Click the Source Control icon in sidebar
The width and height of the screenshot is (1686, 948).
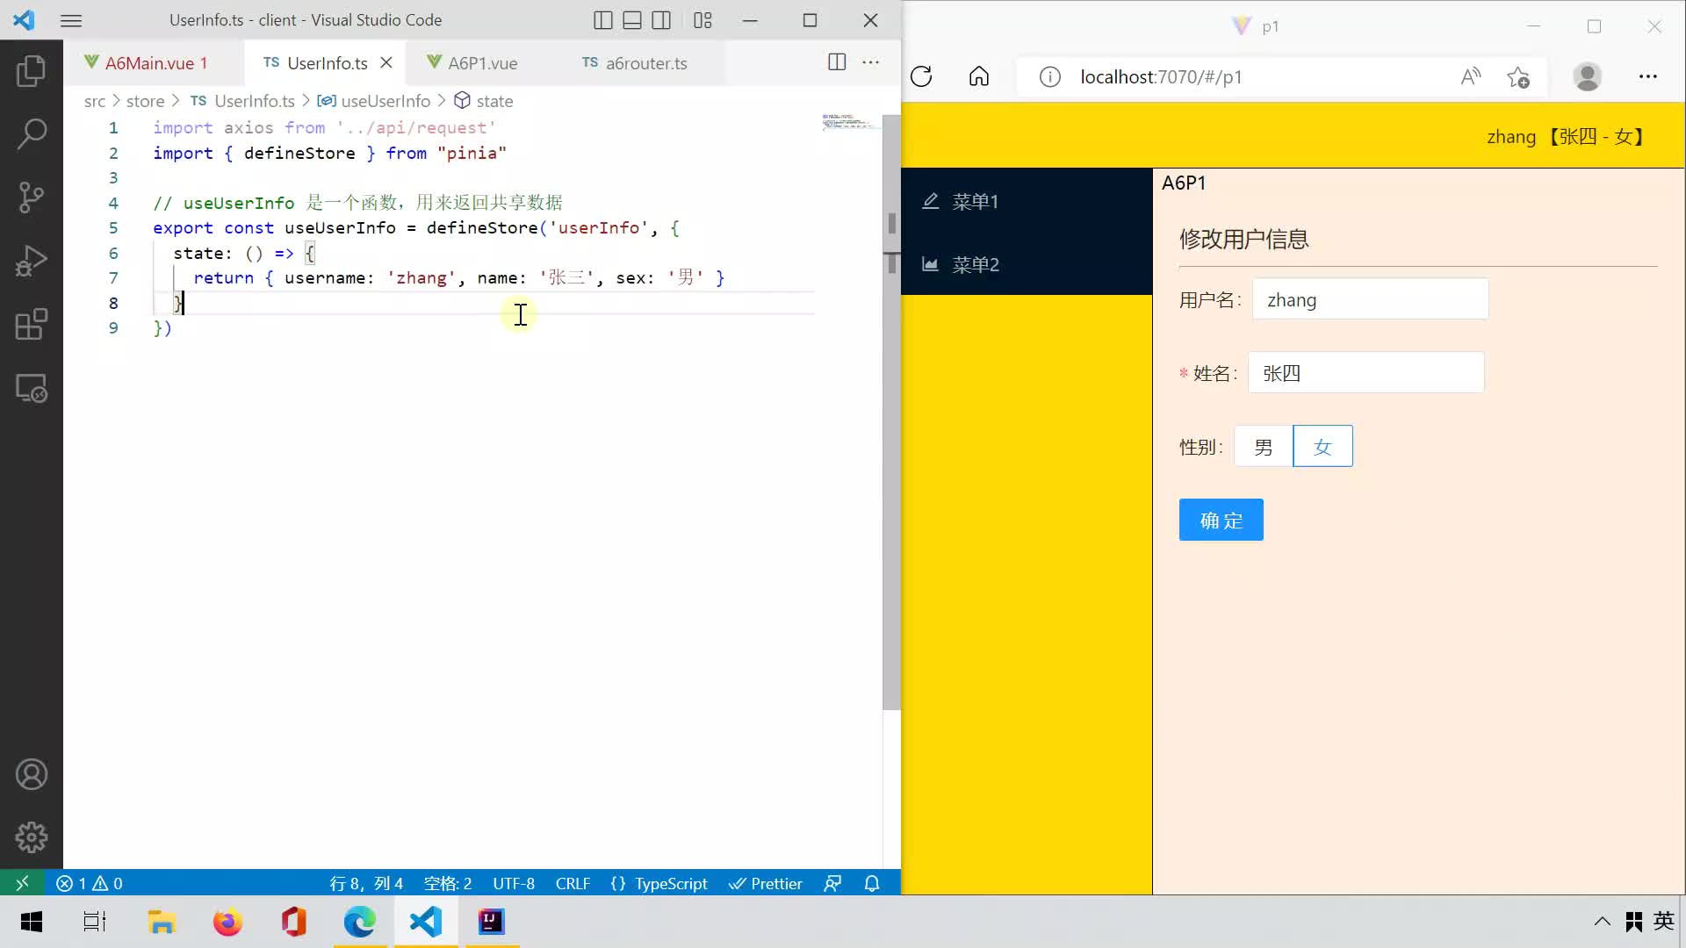click(x=32, y=197)
